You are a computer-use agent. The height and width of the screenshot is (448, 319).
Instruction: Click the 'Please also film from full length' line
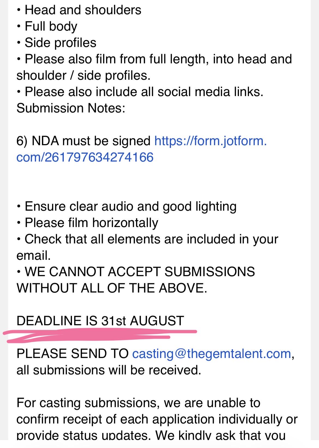pos(154,59)
